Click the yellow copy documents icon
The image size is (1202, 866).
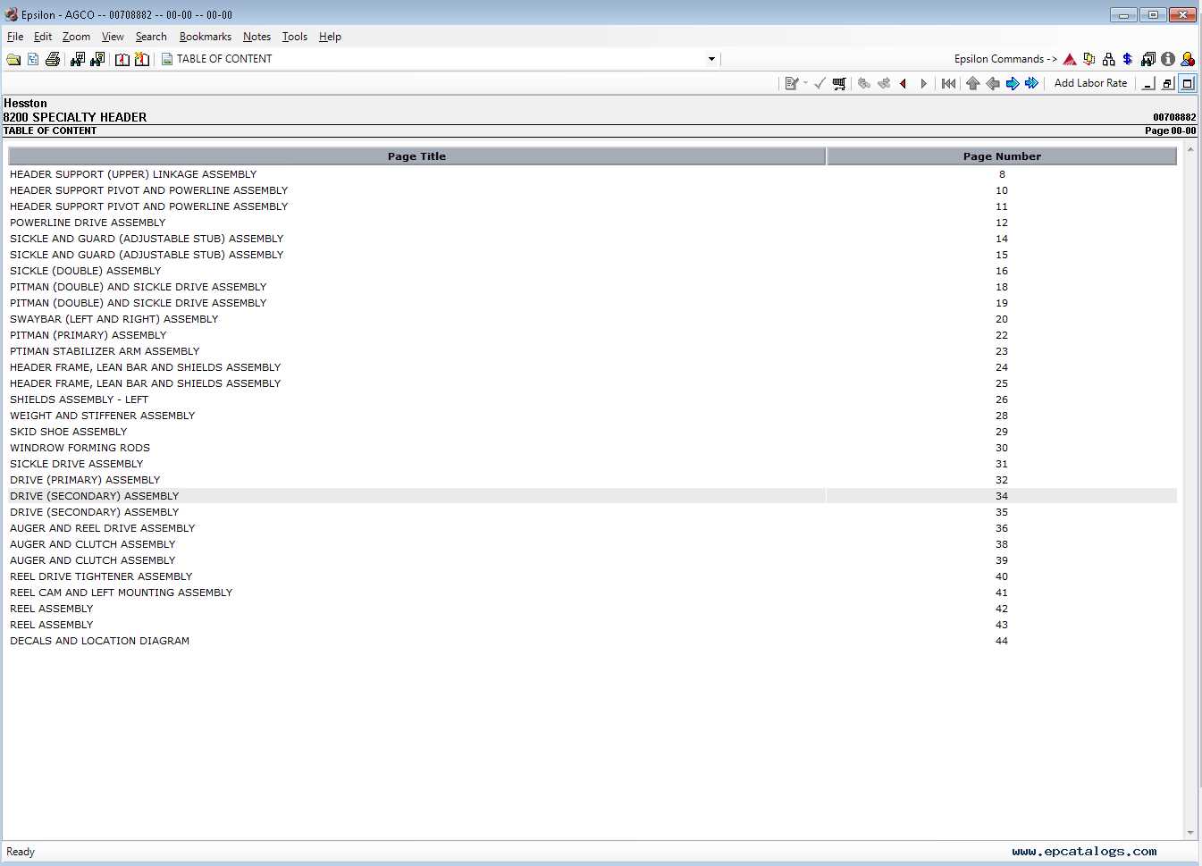[x=1089, y=59]
